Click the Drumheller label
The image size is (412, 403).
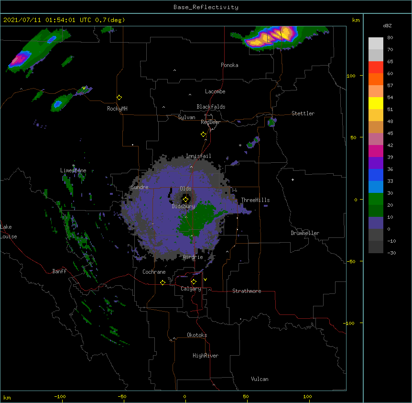pos(305,233)
